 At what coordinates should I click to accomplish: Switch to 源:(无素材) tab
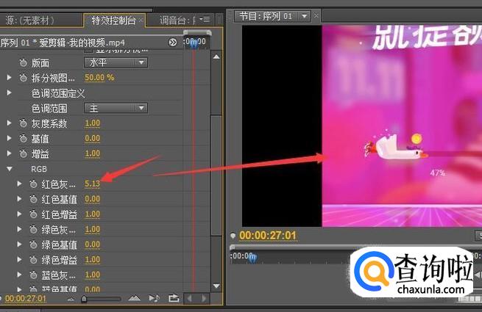30,21
